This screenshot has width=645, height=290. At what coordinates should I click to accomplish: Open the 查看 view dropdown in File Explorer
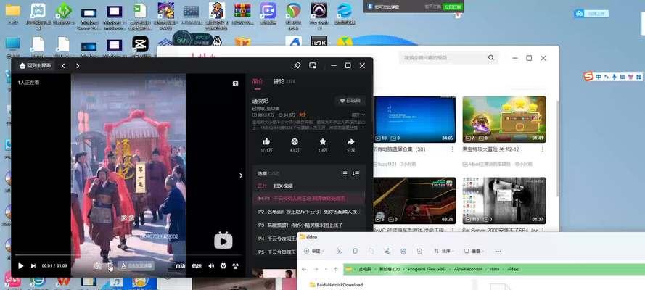(474, 251)
